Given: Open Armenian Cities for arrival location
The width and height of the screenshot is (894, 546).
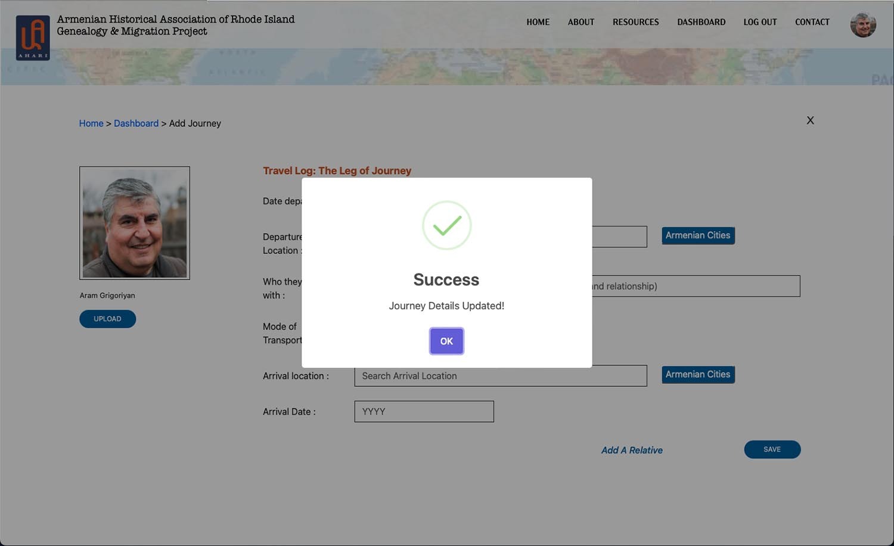Looking at the screenshot, I should click(x=698, y=374).
